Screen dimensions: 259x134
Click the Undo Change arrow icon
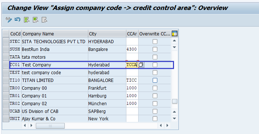[17, 20]
